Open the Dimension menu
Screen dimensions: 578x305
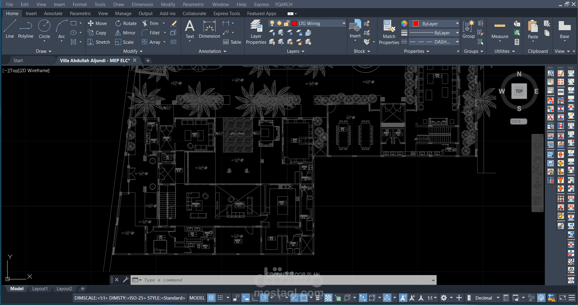point(142,4)
